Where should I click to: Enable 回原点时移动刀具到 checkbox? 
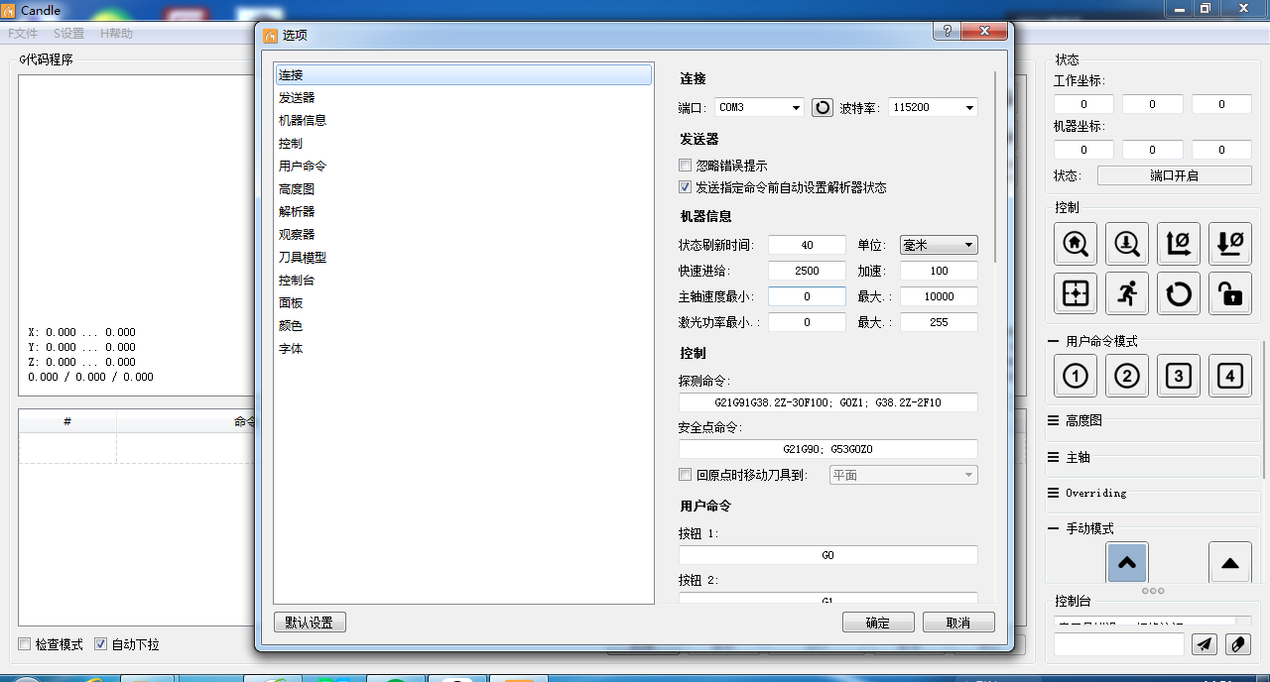pyautogui.click(x=685, y=475)
